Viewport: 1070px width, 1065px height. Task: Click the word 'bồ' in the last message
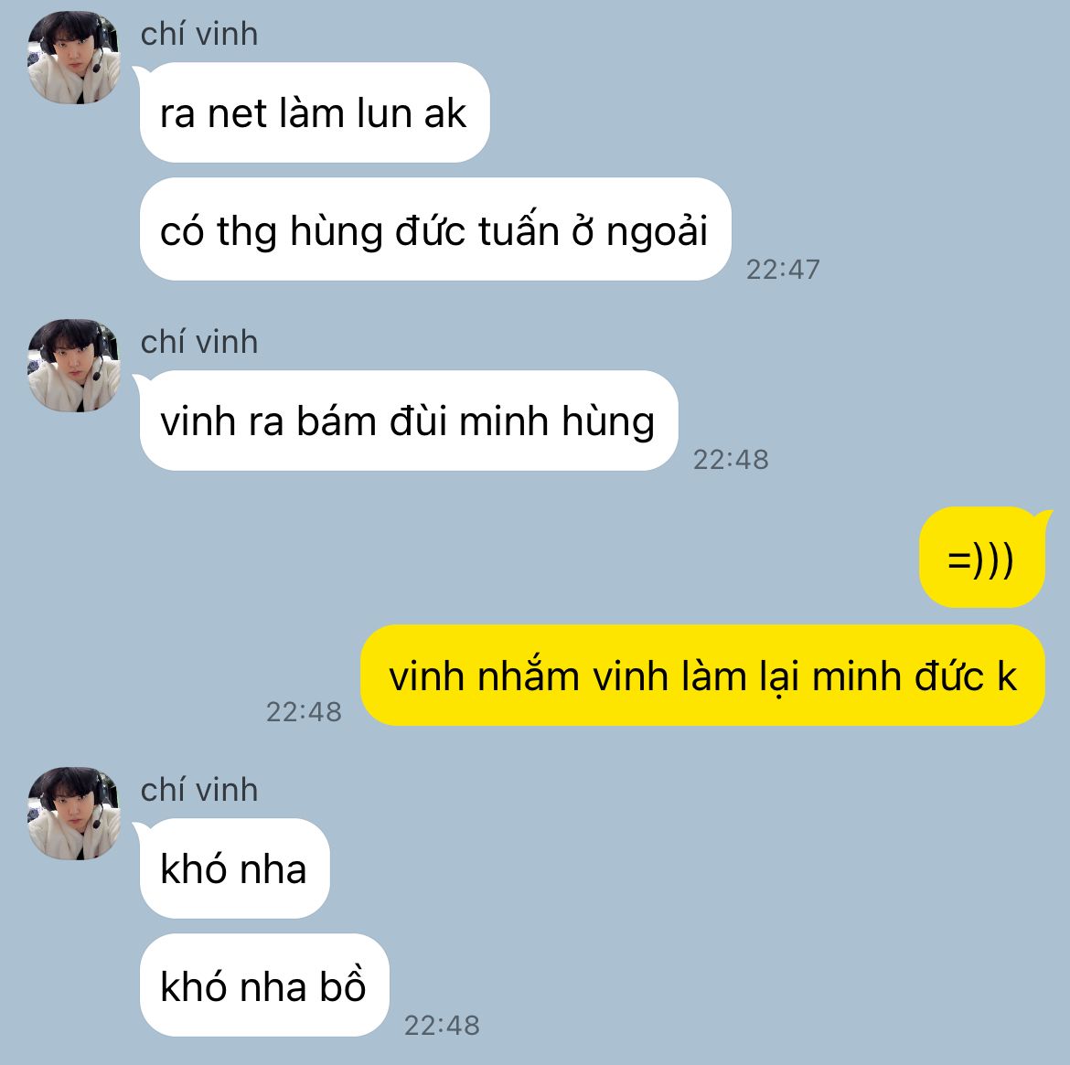(x=343, y=985)
